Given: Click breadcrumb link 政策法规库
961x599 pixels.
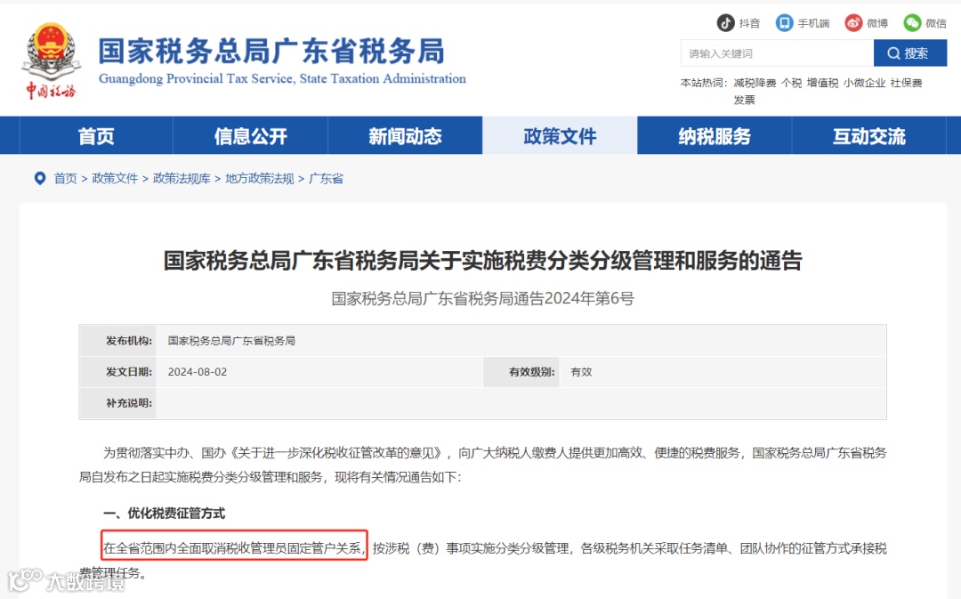Looking at the screenshot, I should click(182, 178).
